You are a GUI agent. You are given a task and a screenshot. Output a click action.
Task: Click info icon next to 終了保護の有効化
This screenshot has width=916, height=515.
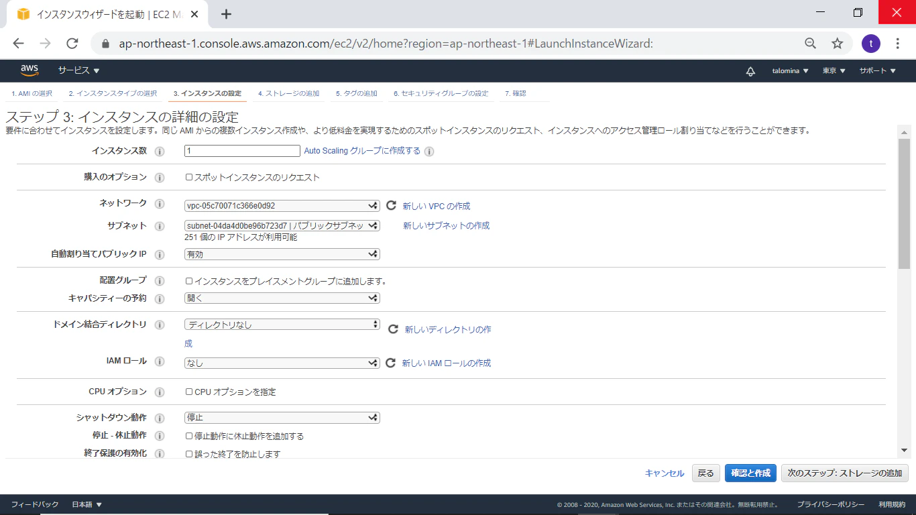pyautogui.click(x=160, y=454)
